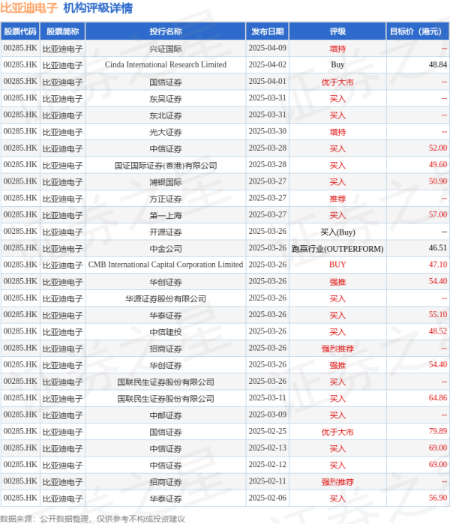Click the 发布日期 column header
450x524 pixels.
pos(268,31)
